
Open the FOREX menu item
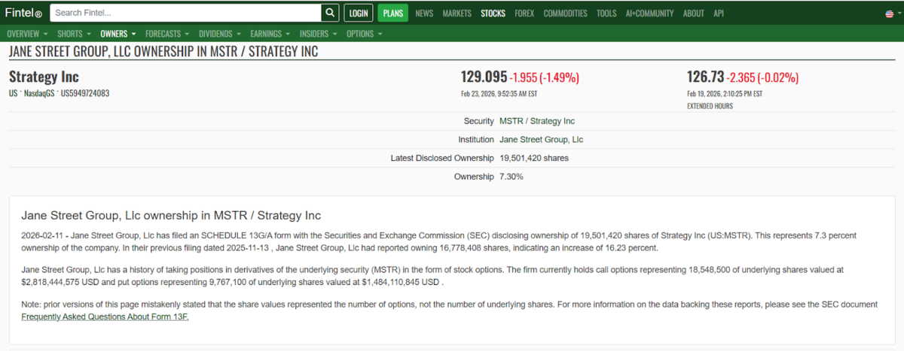524,14
